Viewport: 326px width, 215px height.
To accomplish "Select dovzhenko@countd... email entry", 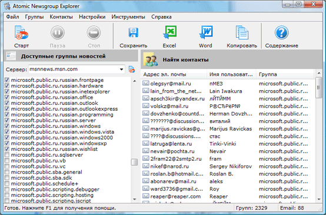I will click(177, 114).
